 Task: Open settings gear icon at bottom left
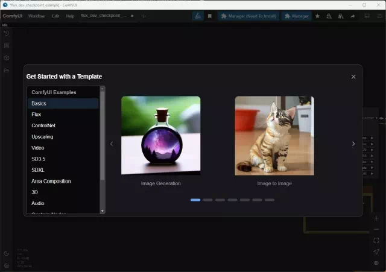7,265
